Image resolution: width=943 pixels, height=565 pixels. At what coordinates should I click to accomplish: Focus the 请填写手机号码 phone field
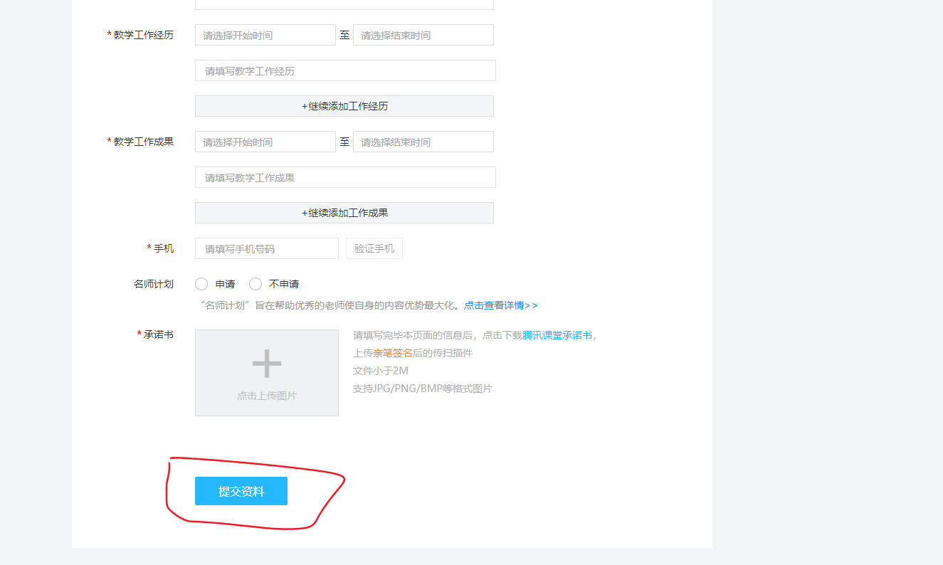coord(267,248)
